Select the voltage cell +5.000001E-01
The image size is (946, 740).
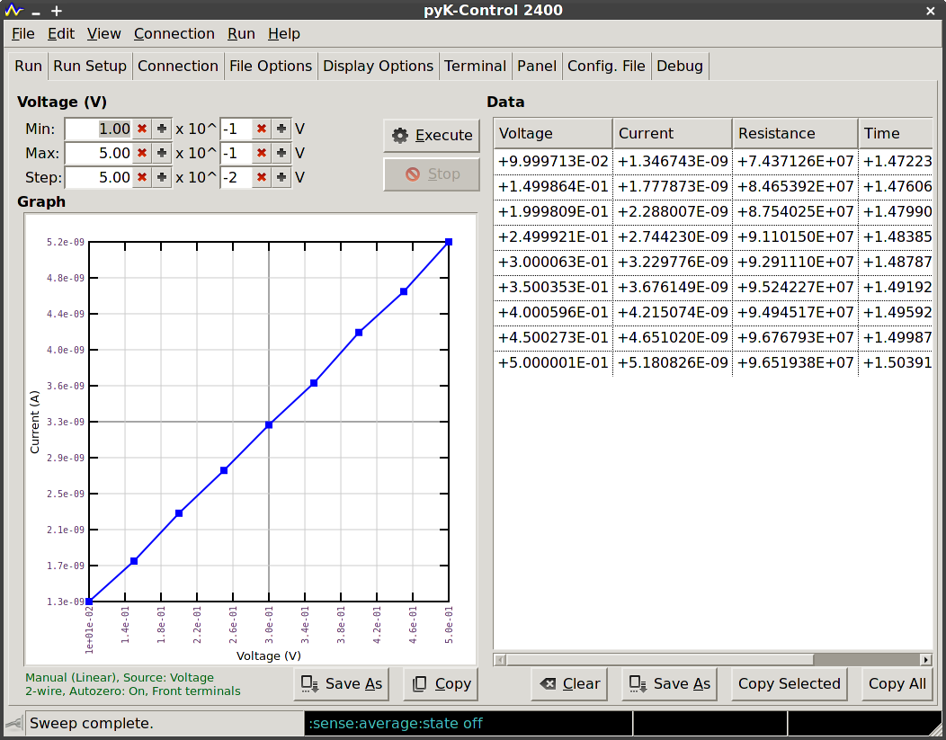(x=553, y=362)
